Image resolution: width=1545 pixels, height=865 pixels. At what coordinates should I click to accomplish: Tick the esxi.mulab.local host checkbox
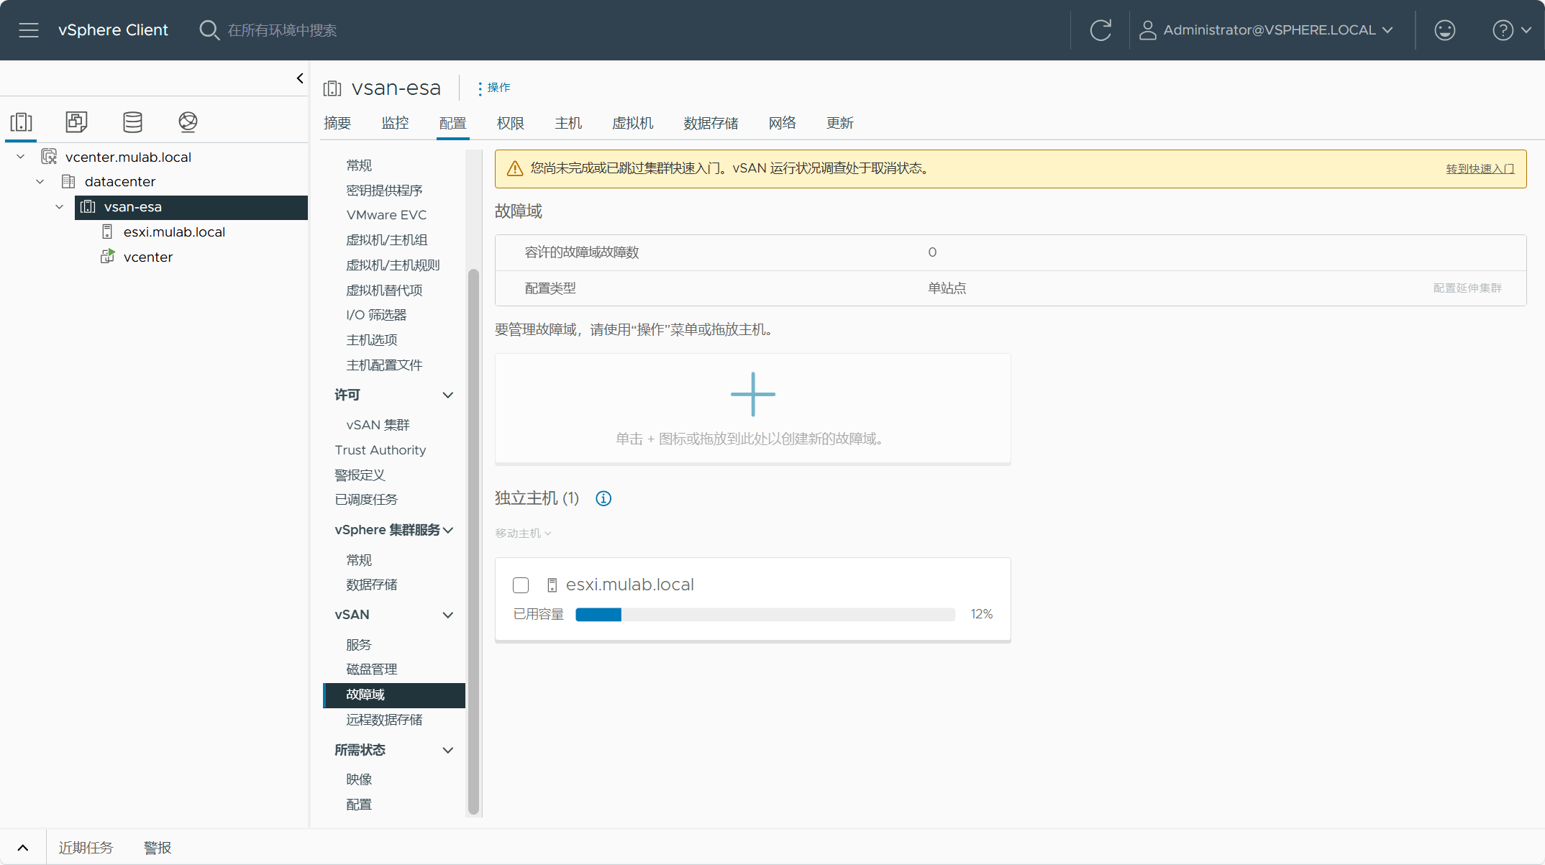(x=521, y=585)
